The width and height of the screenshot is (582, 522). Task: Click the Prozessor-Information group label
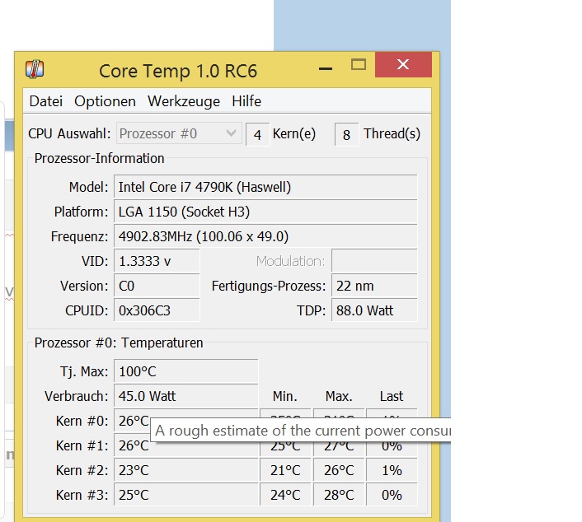pyautogui.click(x=99, y=158)
